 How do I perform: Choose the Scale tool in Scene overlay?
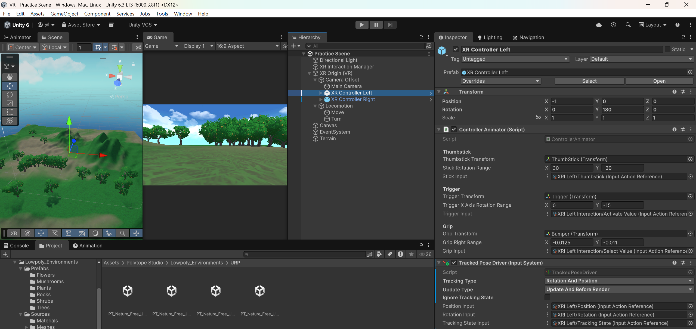click(x=10, y=103)
